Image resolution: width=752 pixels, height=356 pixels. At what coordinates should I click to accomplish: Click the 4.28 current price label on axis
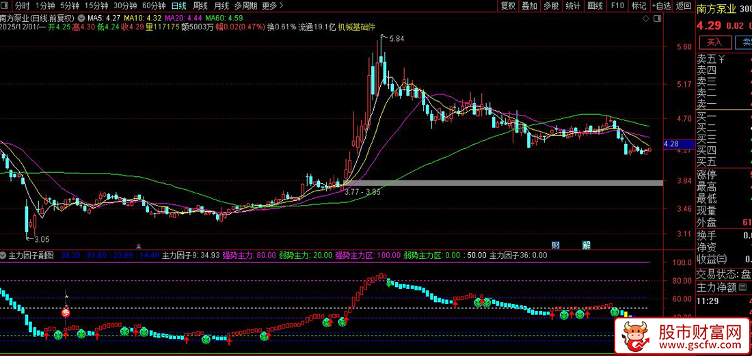pos(671,144)
